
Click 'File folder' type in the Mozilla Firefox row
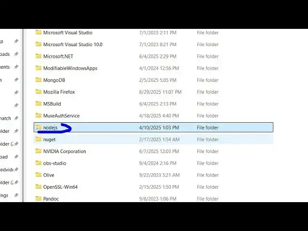coord(207,92)
